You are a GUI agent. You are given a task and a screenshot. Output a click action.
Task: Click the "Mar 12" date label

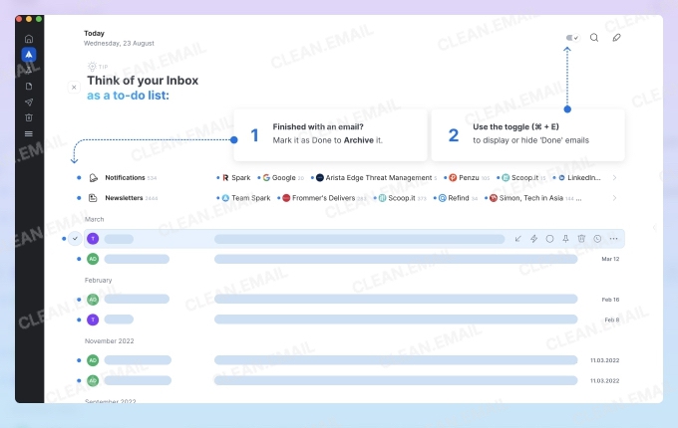610,259
